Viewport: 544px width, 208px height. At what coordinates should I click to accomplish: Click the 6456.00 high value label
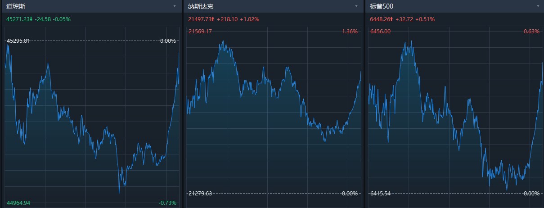[380, 32]
